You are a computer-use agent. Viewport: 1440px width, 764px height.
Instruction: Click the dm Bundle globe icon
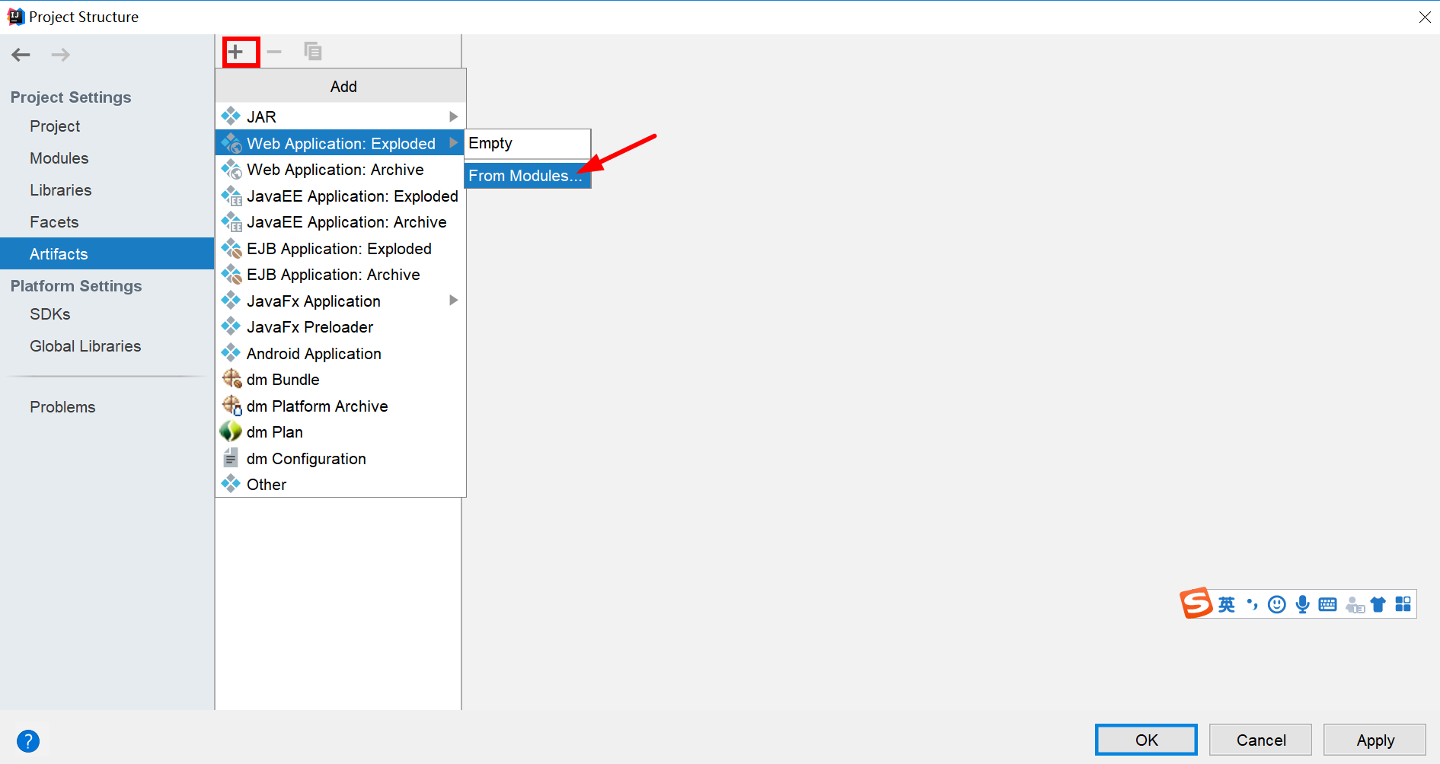click(x=231, y=379)
